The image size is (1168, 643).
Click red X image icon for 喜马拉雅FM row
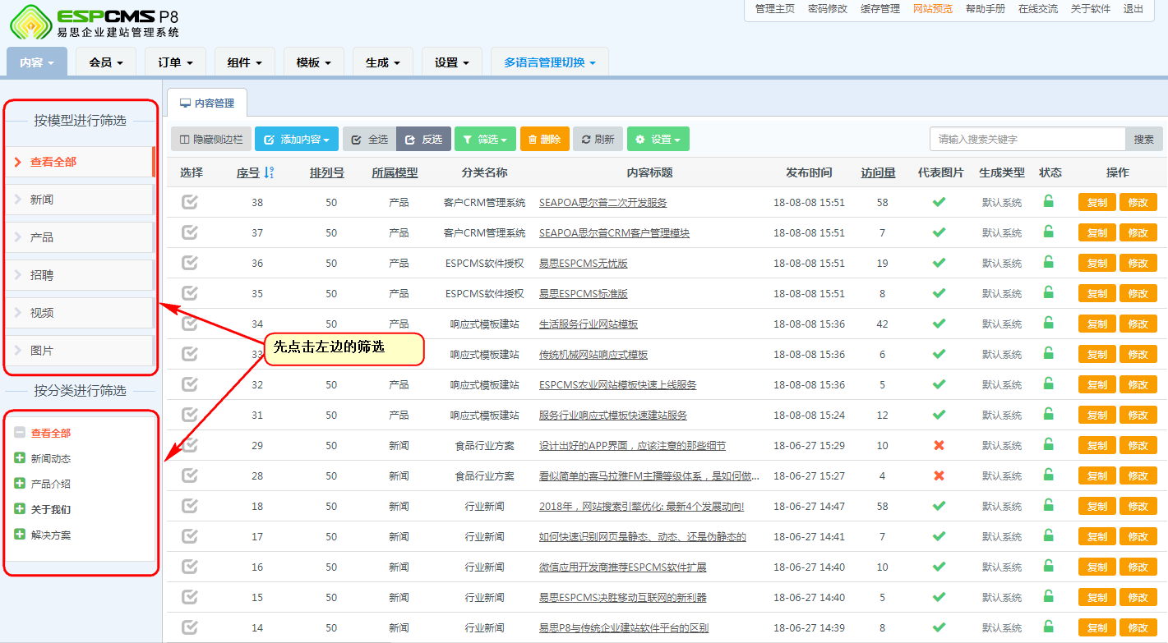[939, 475]
